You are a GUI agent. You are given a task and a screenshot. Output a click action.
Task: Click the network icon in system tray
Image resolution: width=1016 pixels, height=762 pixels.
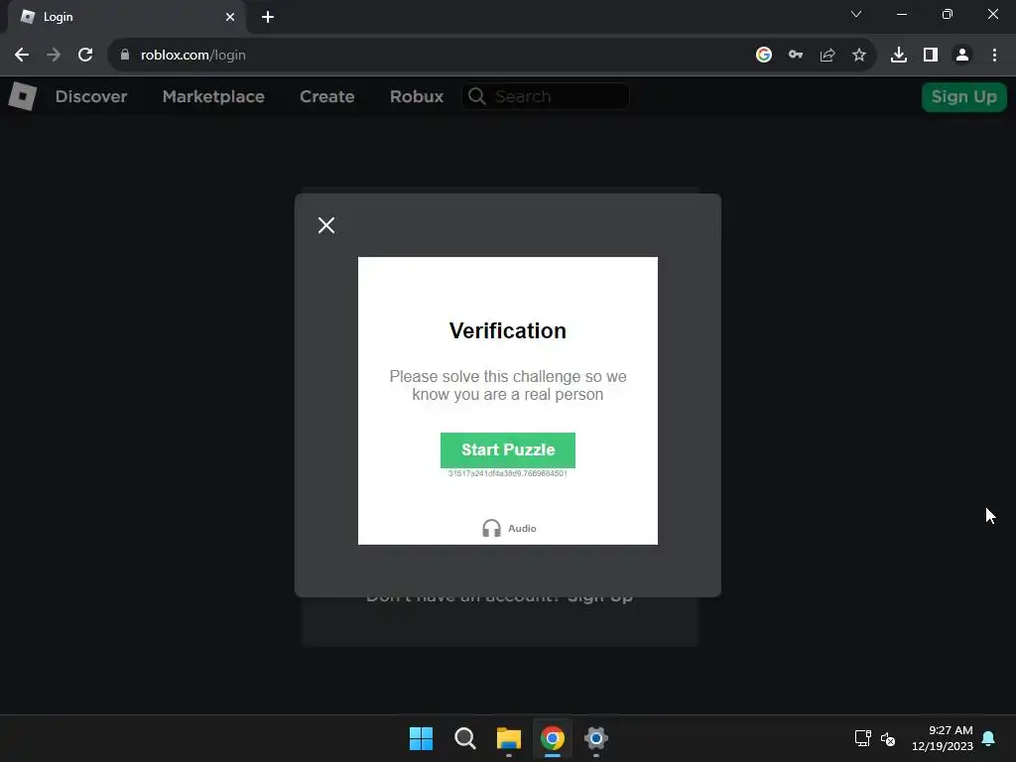(862, 738)
